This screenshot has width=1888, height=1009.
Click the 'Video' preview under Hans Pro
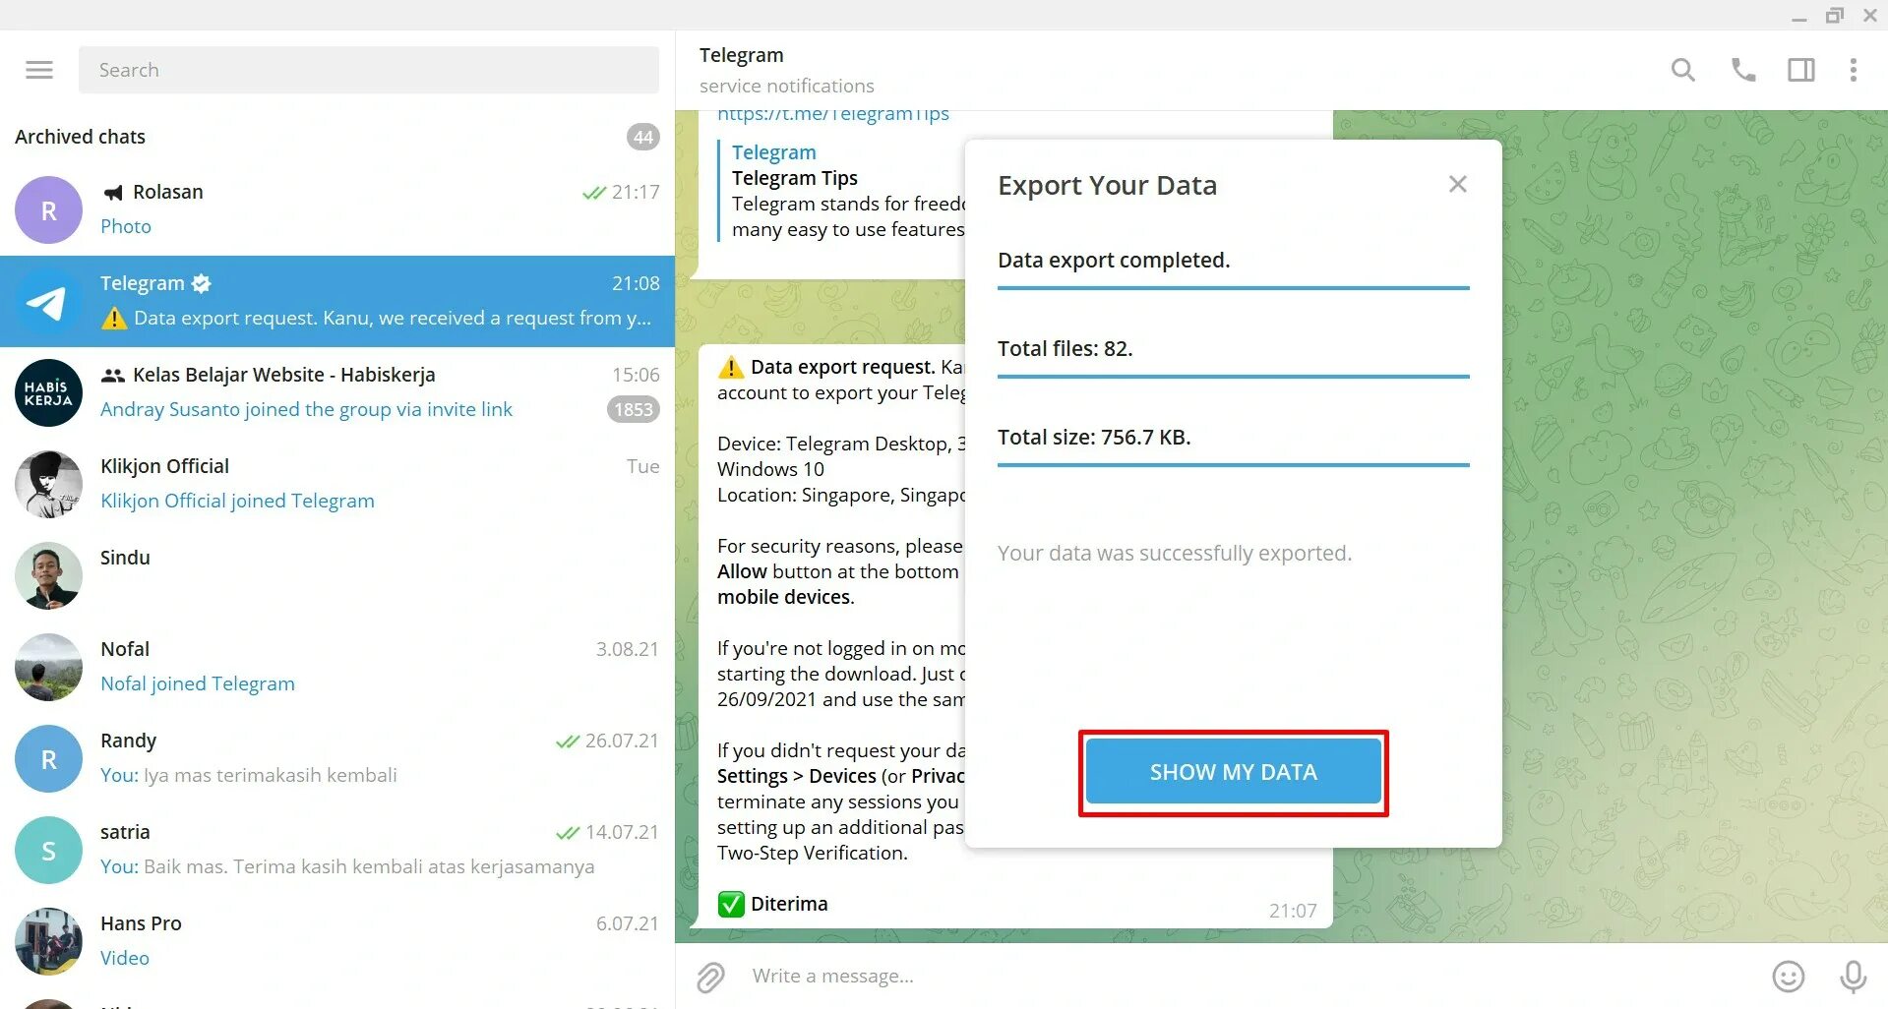125,958
